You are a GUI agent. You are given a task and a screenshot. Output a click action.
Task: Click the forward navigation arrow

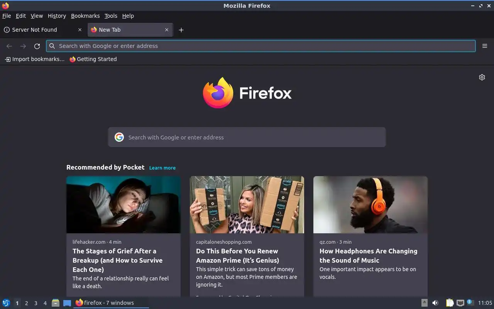[23, 46]
